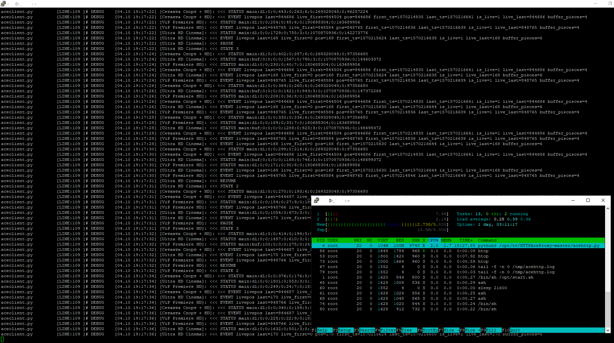Click the PuTTY icon in main terminal title bar
614x343 pixels.
[x=3, y=4]
